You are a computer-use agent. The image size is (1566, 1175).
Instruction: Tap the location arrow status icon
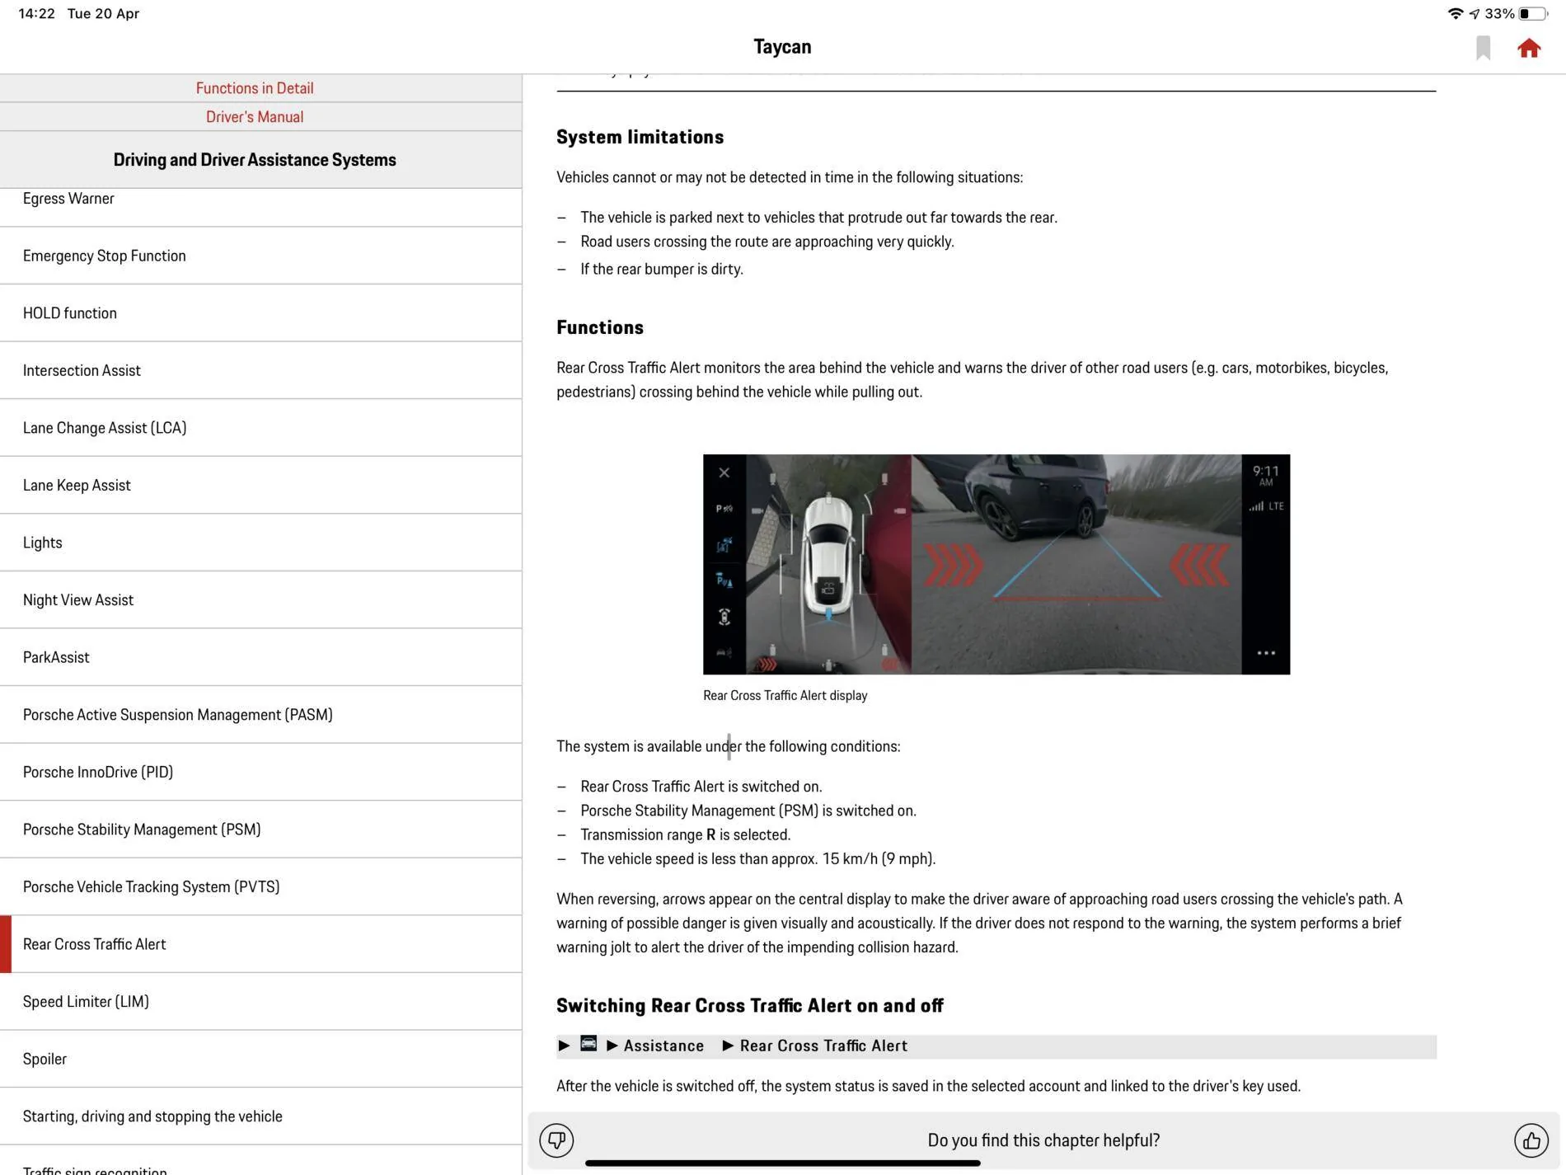coord(1474,13)
